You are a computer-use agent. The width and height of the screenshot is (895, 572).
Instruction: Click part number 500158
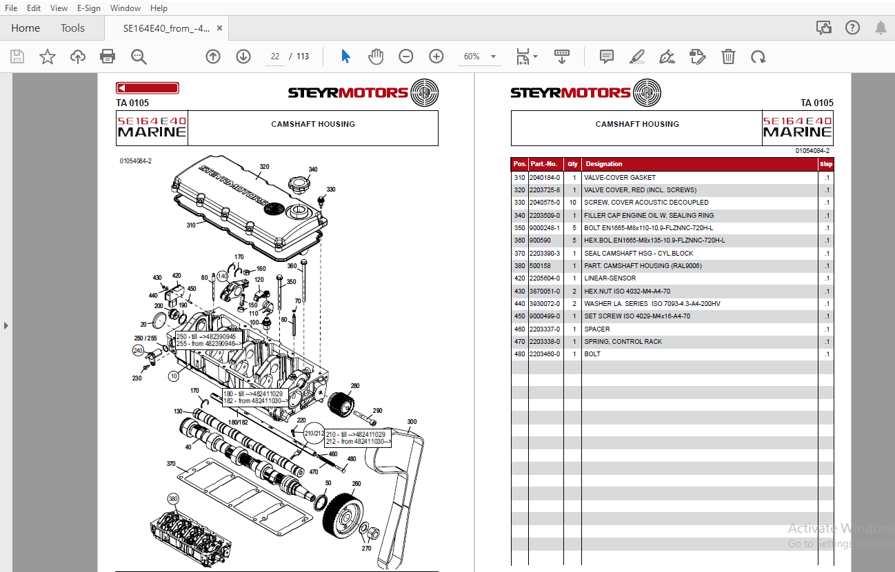(539, 266)
